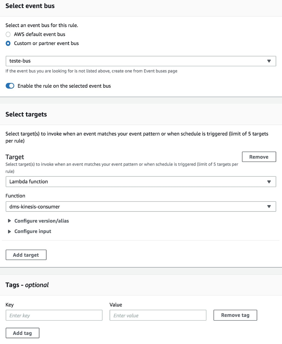This screenshot has height=344, width=282.
Task: Click the Select event bus heading
Action: pos(30,6)
